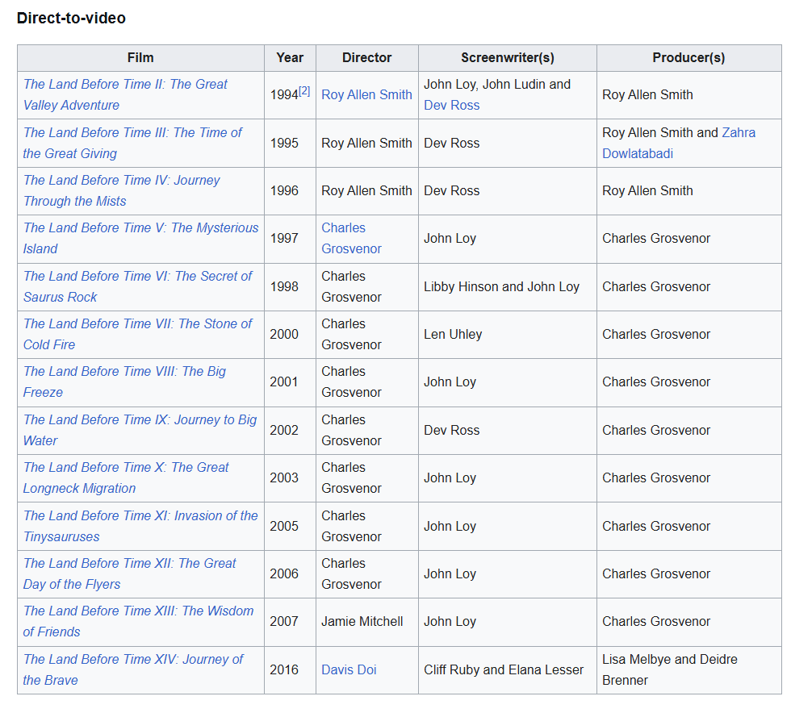The height and width of the screenshot is (713, 791).
Task: Follow the Charles Grosvenor director link
Action: pos(351,238)
